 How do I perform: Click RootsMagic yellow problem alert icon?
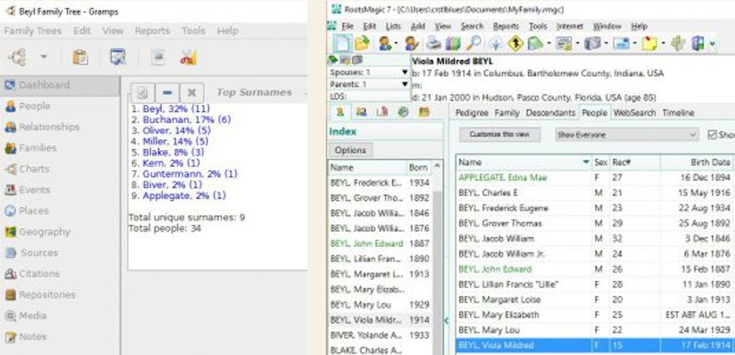pos(515,44)
